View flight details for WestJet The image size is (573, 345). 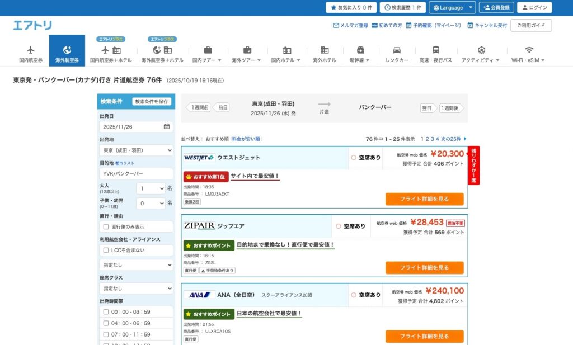424,199
